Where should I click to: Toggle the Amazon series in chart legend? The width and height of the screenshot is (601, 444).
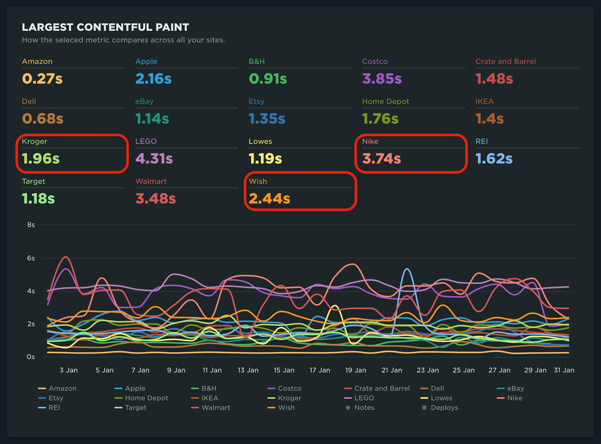pos(63,388)
